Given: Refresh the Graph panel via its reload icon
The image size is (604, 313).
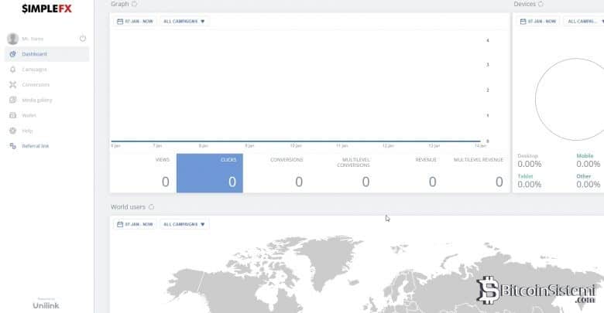Looking at the screenshot, I should pyautogui.click(x=134, y=4).
